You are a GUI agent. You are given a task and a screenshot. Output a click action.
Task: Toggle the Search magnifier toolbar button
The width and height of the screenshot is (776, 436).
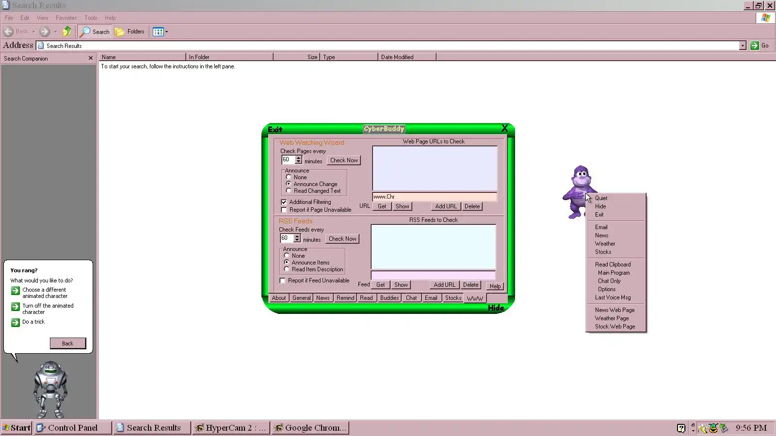pos(95,31)
